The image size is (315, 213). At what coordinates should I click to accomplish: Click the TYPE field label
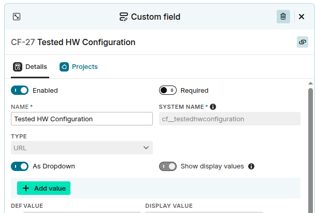19,136
